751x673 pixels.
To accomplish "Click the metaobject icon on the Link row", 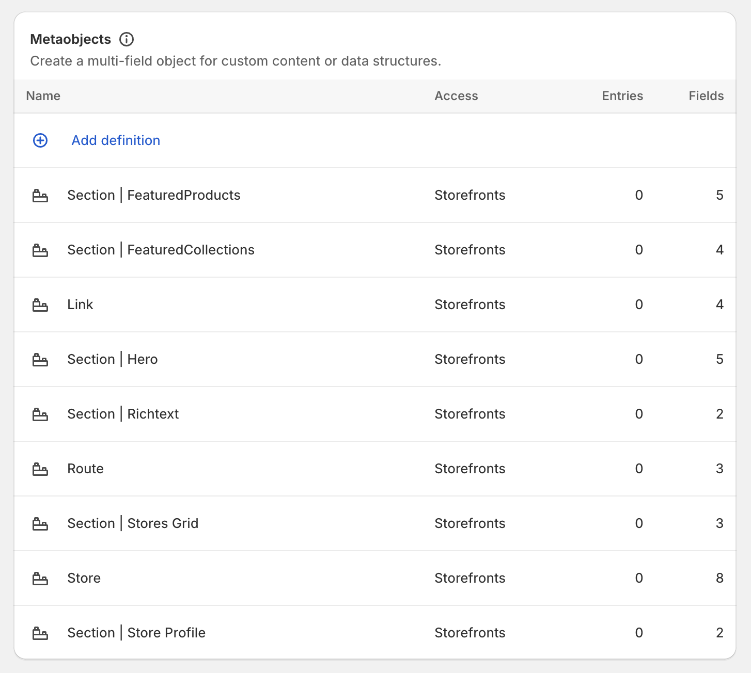I will click(x=41, y=305).
